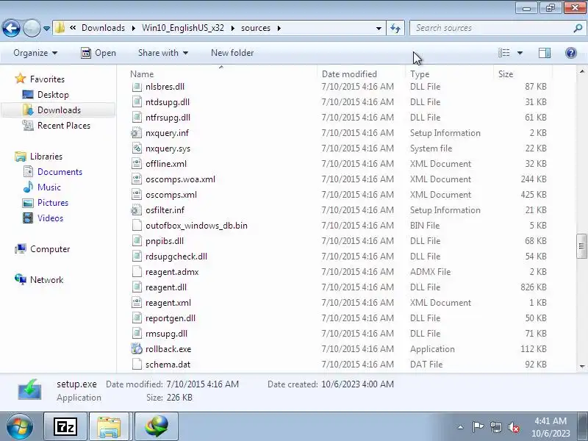This screenshot has height=441, width=588.
Task: Select Win10_EnglishUS_x32 in the breadcrumb
Action: tap(182, 28)
